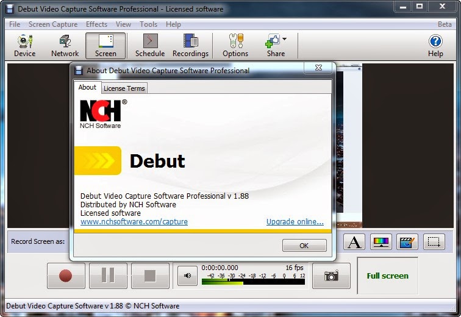Click the Licensed software line in dialog

[110, 213]
